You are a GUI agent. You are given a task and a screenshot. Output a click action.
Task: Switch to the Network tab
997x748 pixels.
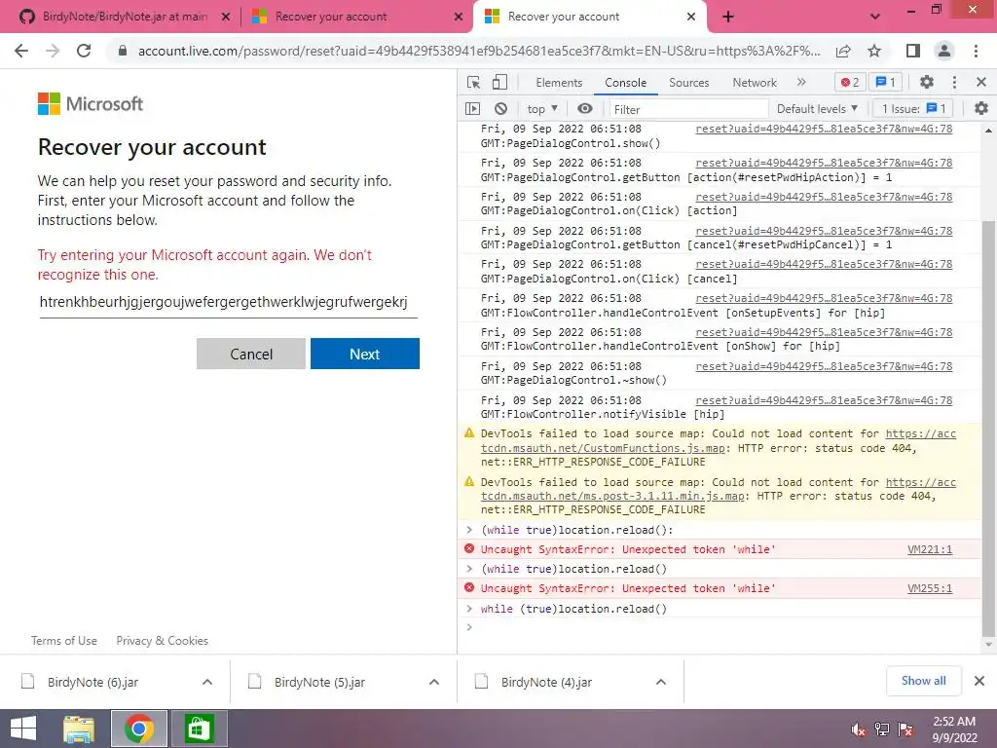pos(755,83)
